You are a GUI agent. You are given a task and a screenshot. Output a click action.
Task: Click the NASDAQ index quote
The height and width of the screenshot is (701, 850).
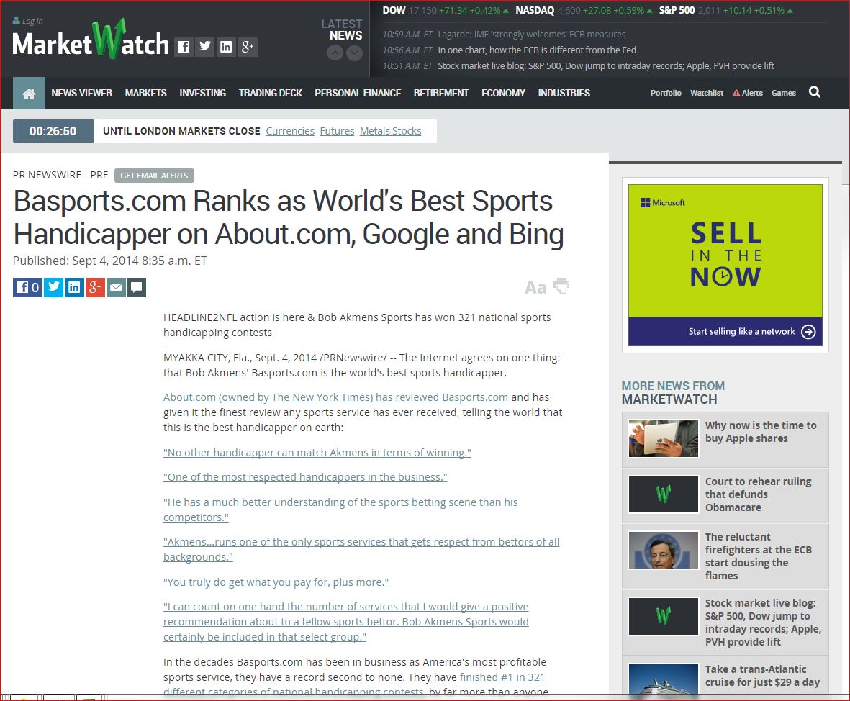[x=584, y=10]
